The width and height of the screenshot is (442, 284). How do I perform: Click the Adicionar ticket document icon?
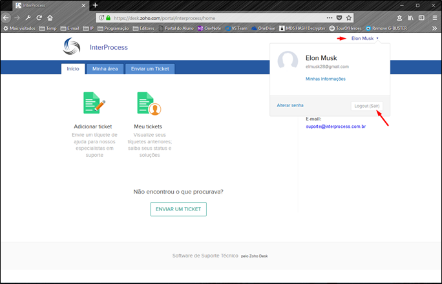[x=94, y=103]
